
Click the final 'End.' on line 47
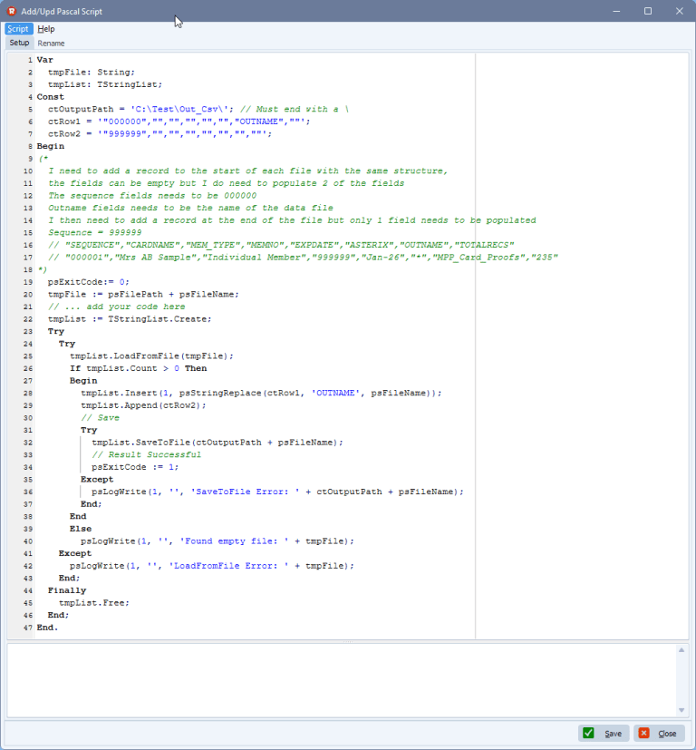tap(47, 628)
